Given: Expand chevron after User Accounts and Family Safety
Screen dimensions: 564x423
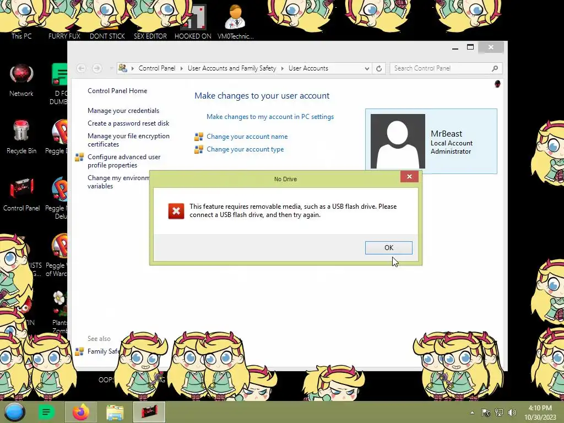Looking at the screenshot, I should (x=283, y=68).
